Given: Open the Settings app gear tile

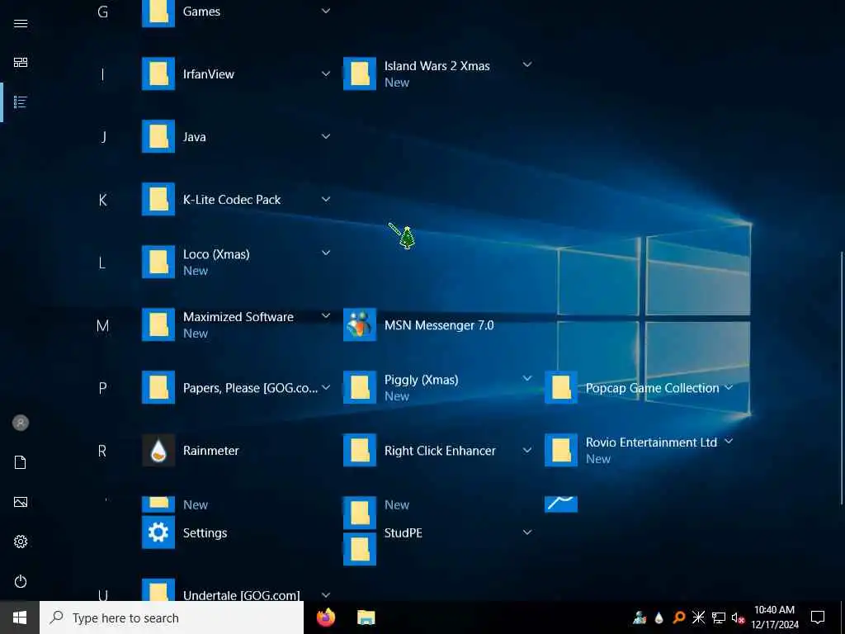Looking at the screenshot, I should tap(158, 532).
